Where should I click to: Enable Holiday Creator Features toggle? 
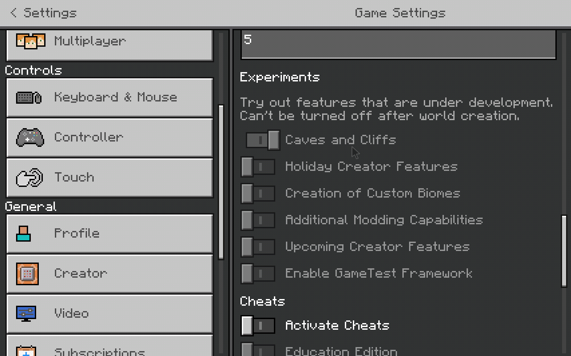point(258,167)
